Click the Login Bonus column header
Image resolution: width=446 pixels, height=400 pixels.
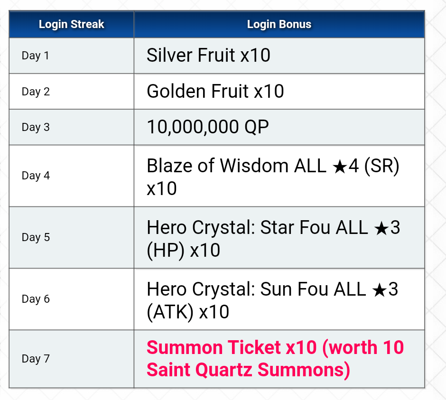[279, 25]
